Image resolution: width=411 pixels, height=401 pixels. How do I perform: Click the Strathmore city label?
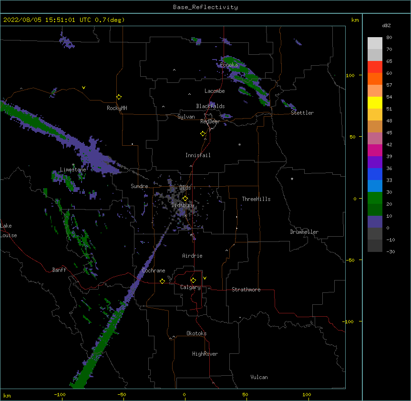[246, 290]
